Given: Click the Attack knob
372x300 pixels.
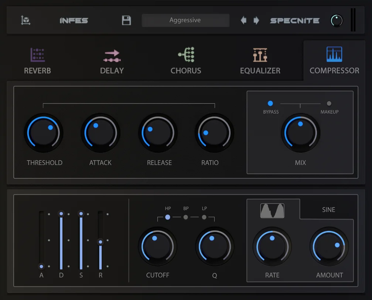Looking at the screenshot, I should click(100, 133).
